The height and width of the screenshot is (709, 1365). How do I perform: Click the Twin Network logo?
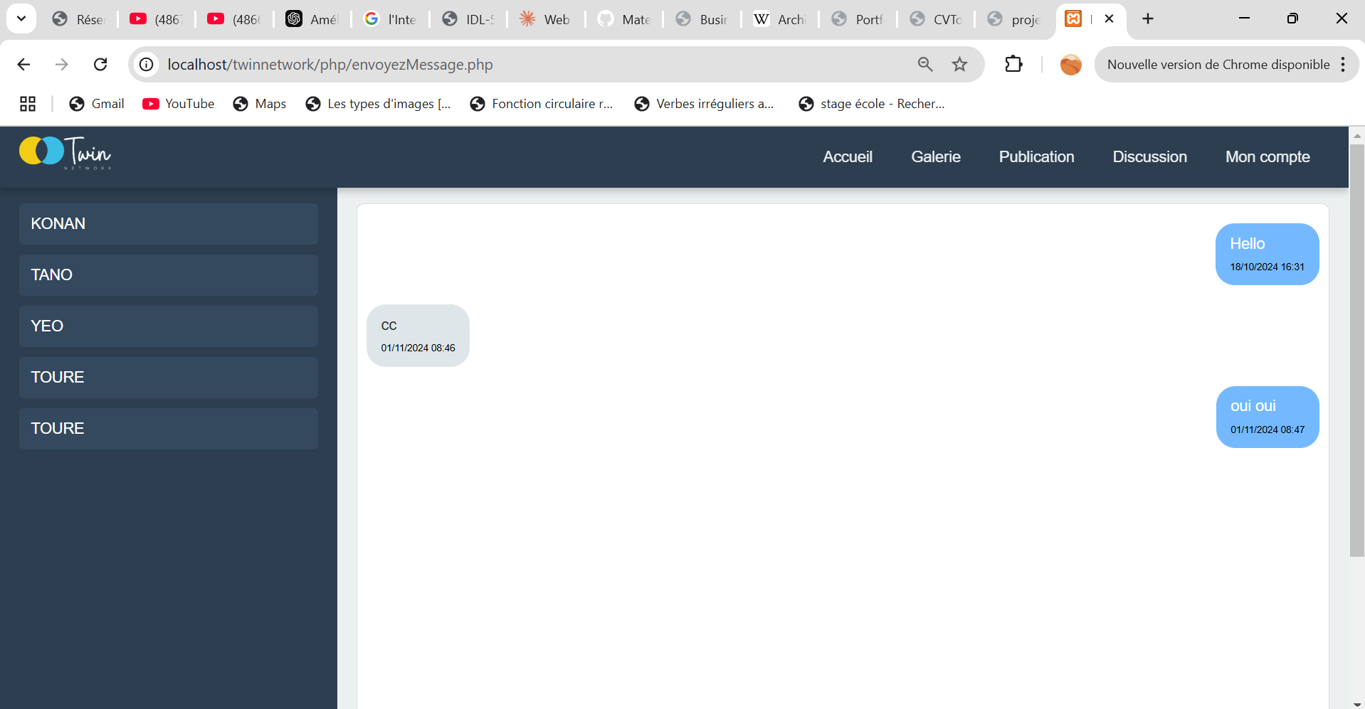tap(65, 152)
